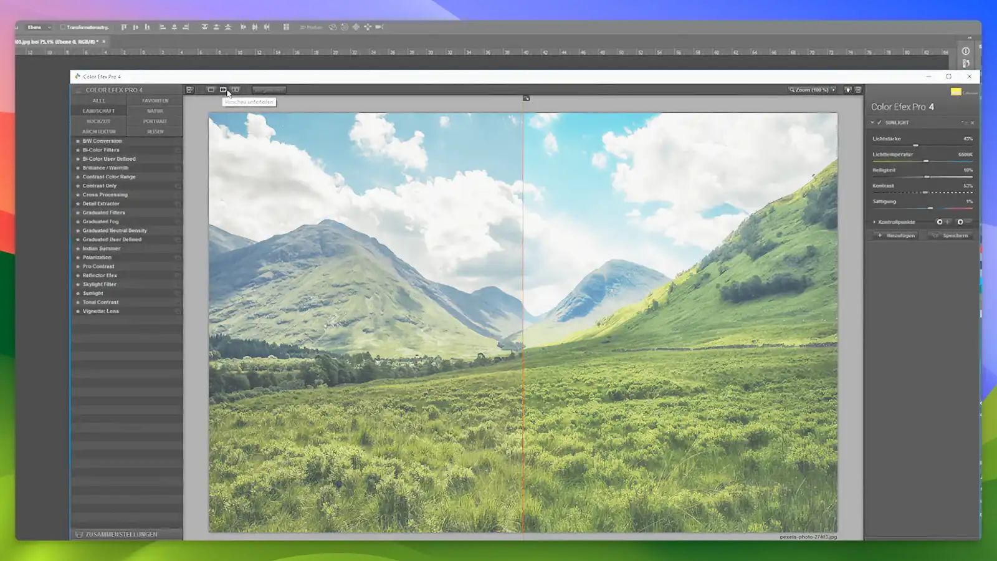Enable the Transformationsstrg. checkbox

click(x=63, y=27)
